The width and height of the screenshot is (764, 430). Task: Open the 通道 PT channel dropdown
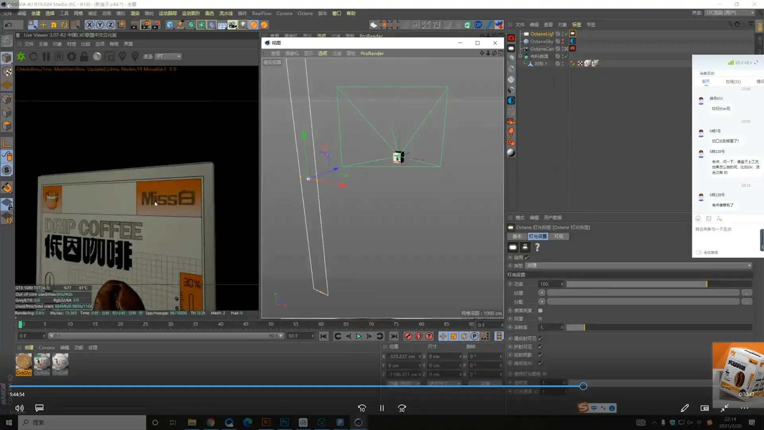pos(168,57)
